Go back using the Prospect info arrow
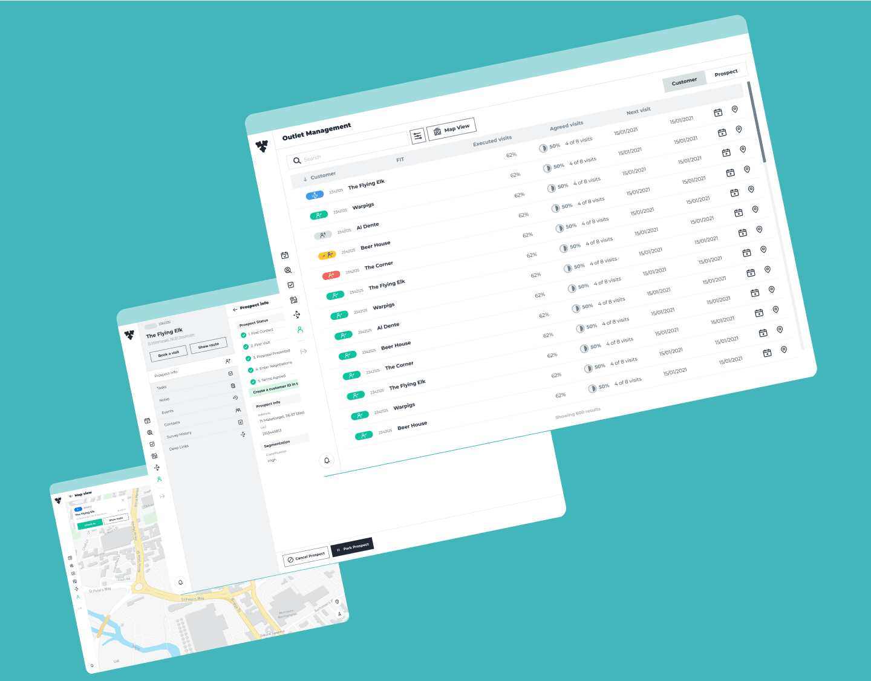Image resolution: width=871 pixels, height=681 pixels. tap(235, 310)
